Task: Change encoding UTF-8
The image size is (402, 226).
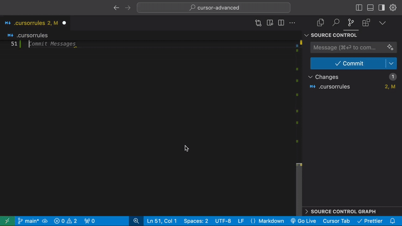Action: coord(223,221)
